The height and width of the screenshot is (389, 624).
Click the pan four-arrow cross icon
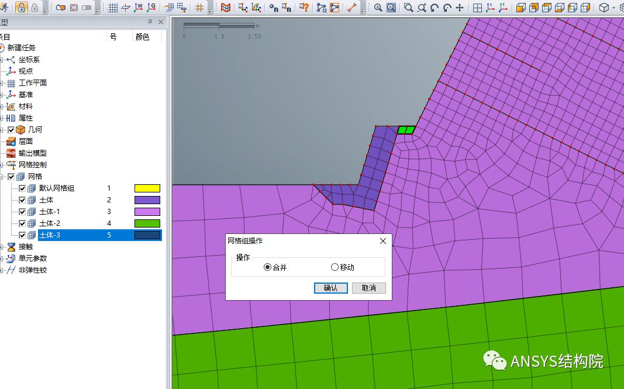pyautogui.click(x=460, y=7)
